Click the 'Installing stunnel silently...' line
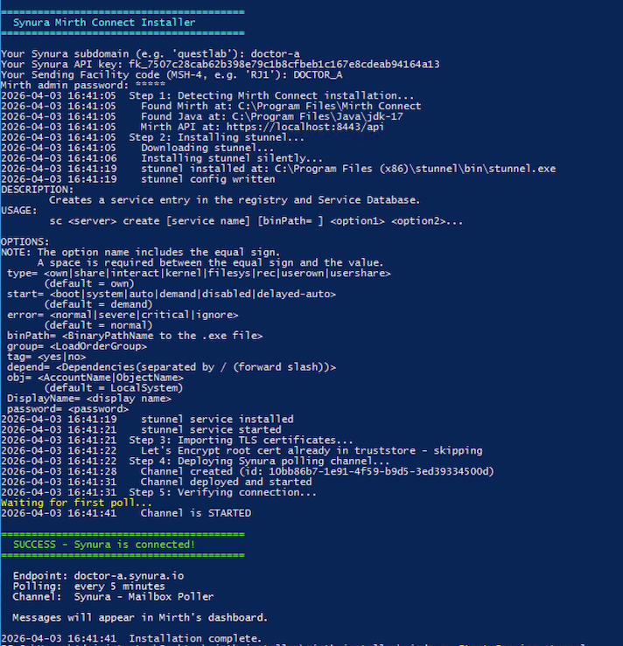This screenshot has width=623, height=646. tap(232, 158)
